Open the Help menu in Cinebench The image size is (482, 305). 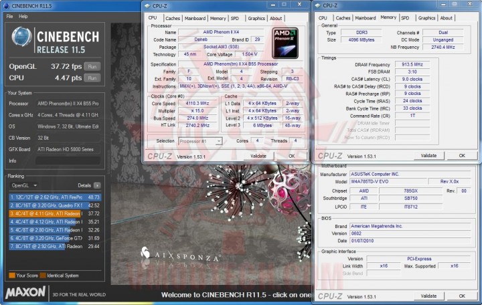pos(23,16)
